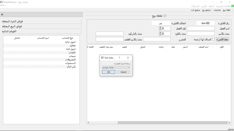Click the help question mark in the Text Select dialog
Screen dimensions: 234x131
click(119, 58)
